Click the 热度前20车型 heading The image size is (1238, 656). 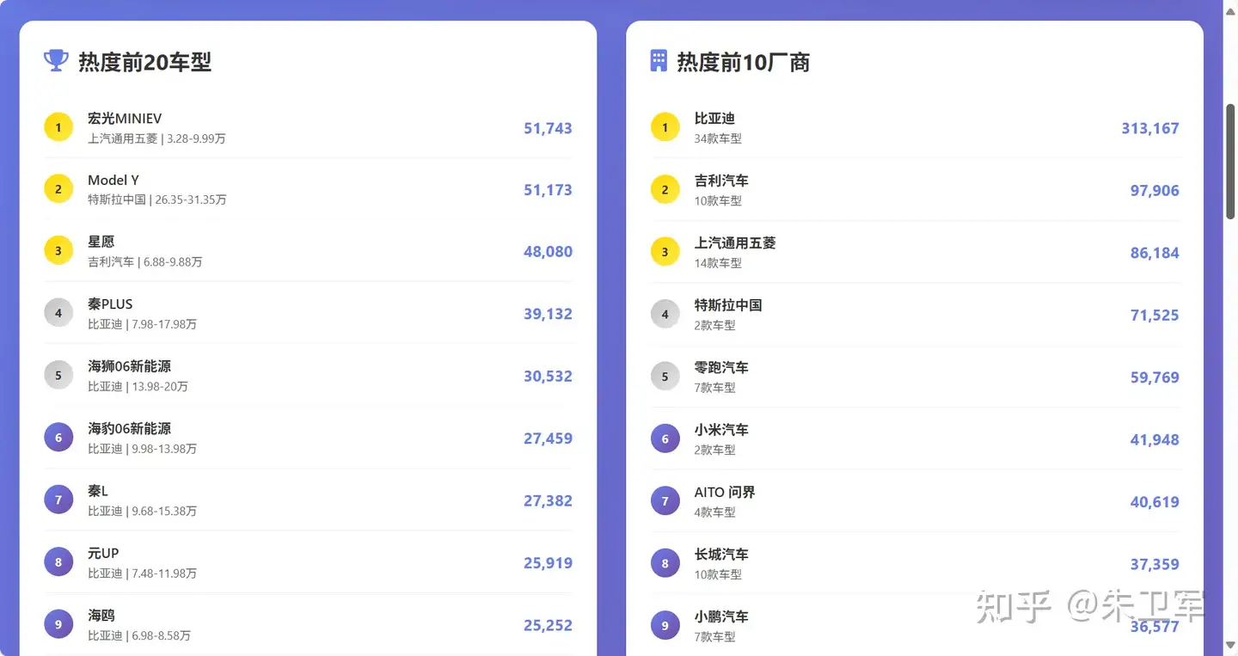tap(144, 62)
